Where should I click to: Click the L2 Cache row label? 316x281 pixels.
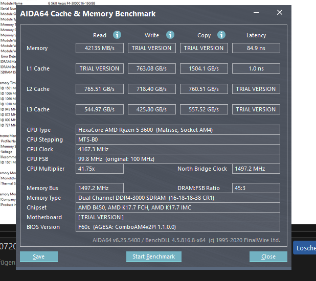(x=38, y=89)
